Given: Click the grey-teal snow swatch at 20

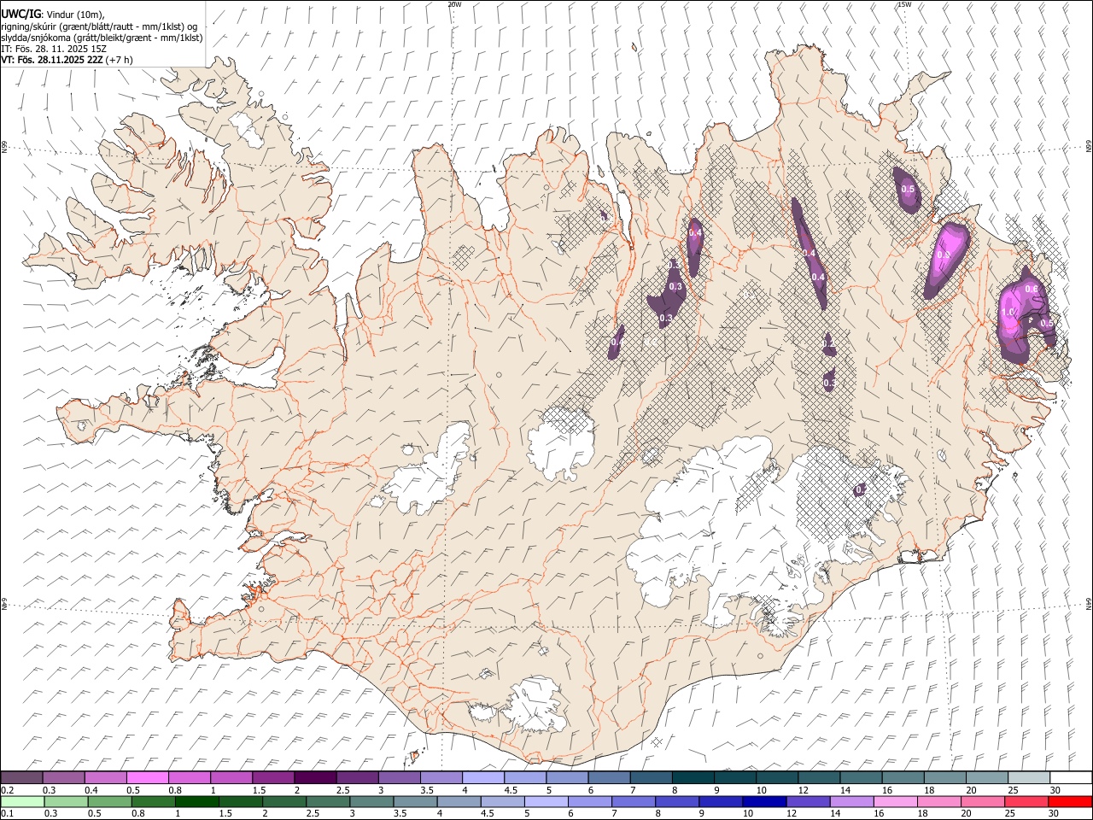Looking at the screenshot, I should [x=985, y=777].
